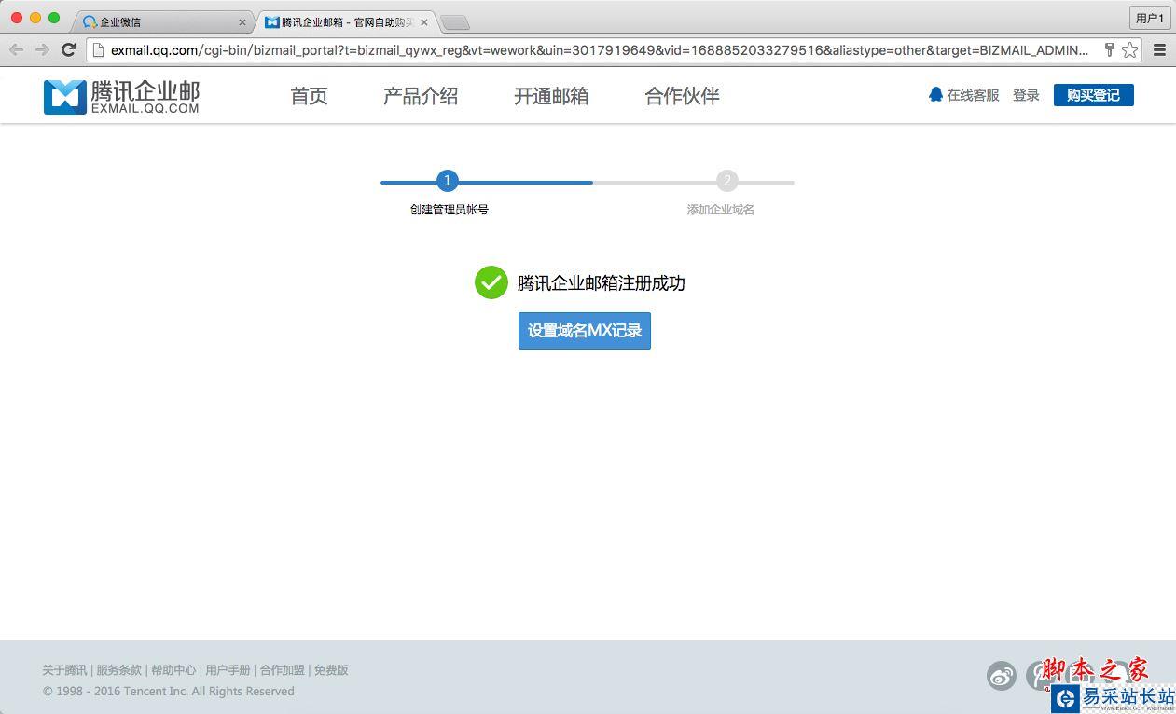Screen dimensions: 1176x714
Task: Click the 设置域名MX记录 button
Action: 585,331
